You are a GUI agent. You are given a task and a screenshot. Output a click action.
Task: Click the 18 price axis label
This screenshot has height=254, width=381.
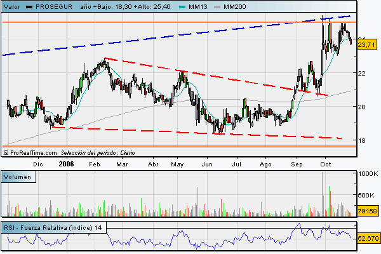point(361,140)
